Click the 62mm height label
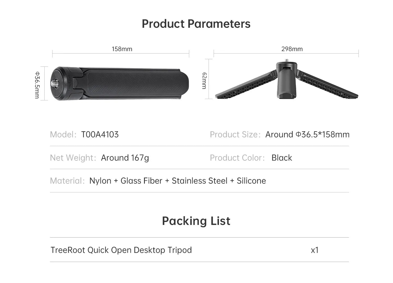Screen dimensions: 393x283 204,80
